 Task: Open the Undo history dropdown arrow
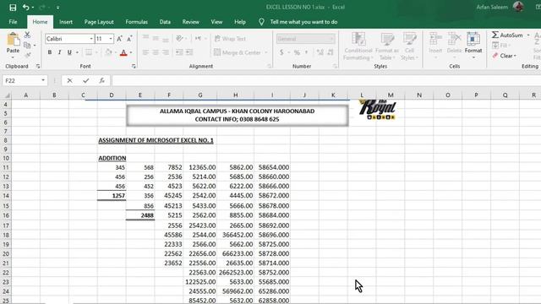pos(33,8)
